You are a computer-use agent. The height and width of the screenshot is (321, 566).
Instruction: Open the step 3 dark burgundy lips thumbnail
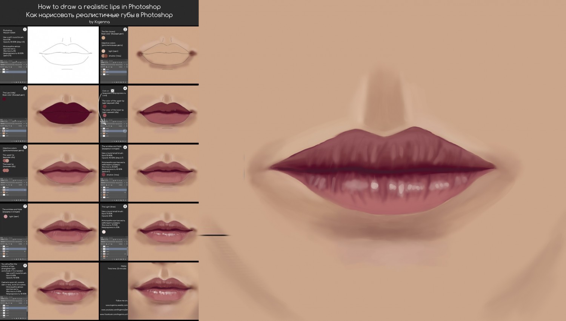tap(63, 114)
